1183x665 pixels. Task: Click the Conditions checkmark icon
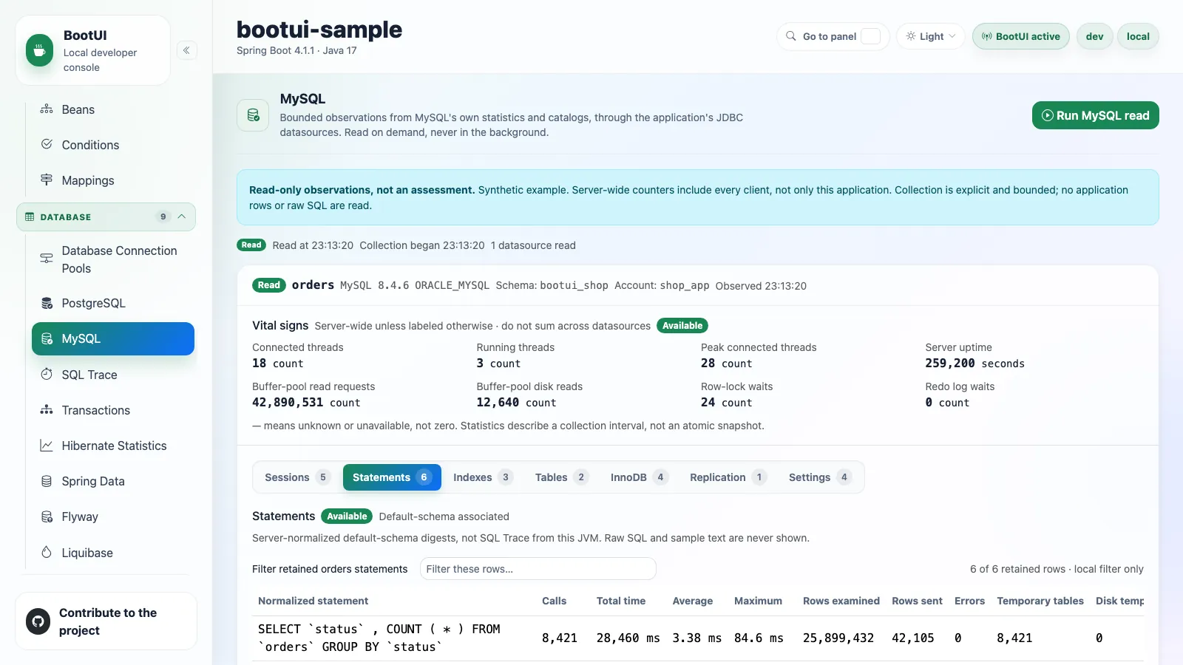(47, 144)
